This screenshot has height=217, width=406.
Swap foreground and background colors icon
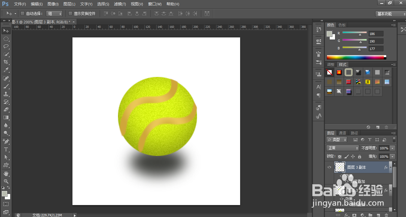9,188
